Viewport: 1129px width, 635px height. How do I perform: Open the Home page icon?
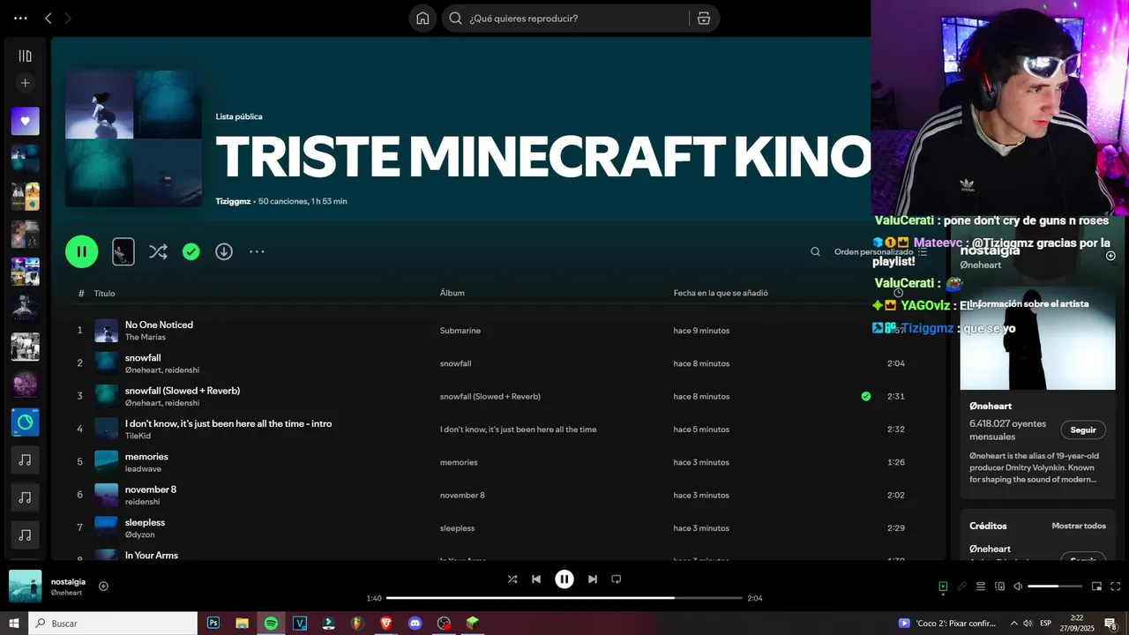[x=422, y=18]
